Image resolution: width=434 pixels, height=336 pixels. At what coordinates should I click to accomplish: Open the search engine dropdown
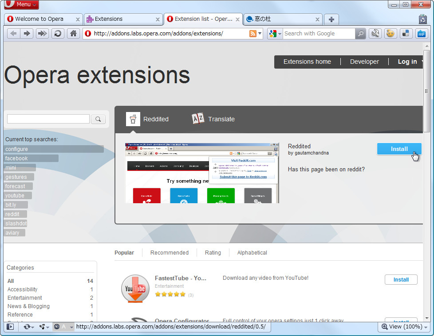[x=280, y=33]
